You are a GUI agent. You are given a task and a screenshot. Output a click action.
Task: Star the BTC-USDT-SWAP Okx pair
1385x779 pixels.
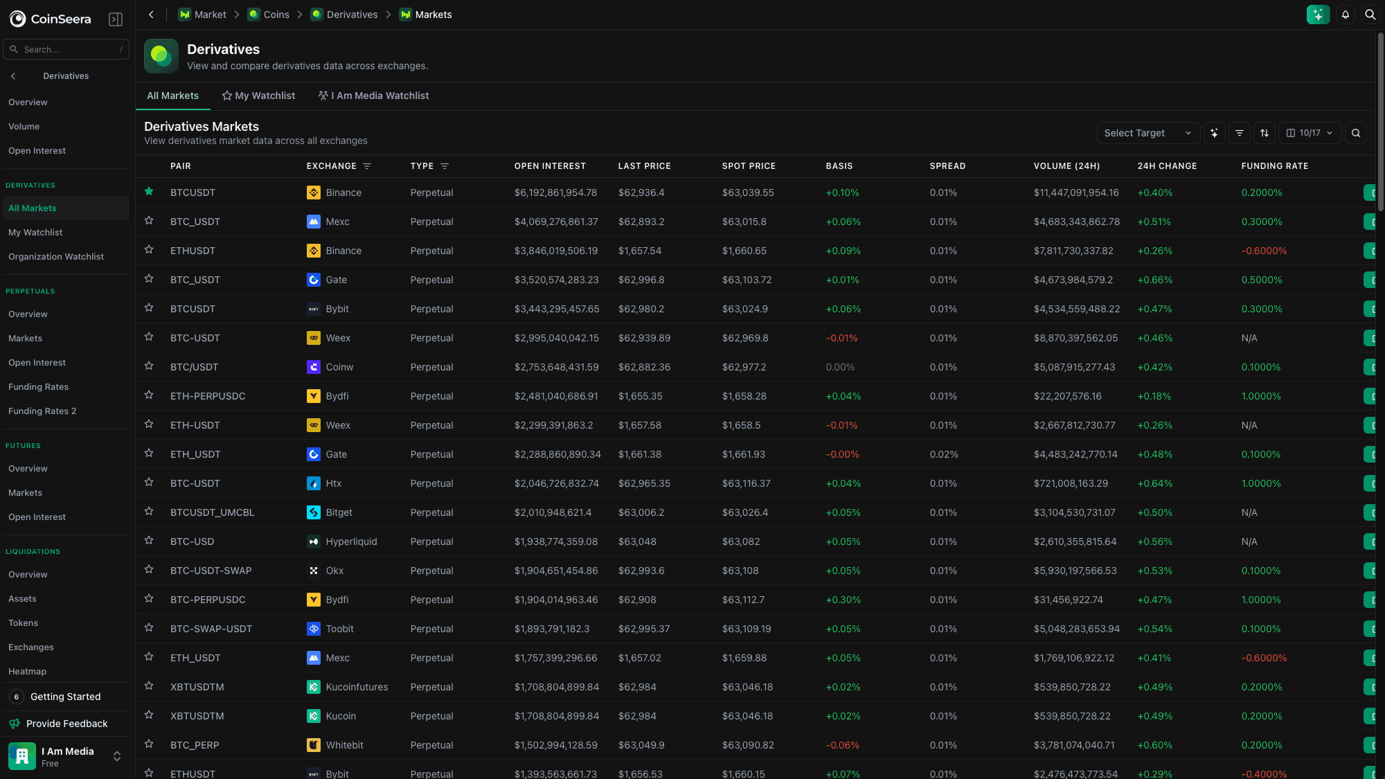coord(149,570)
